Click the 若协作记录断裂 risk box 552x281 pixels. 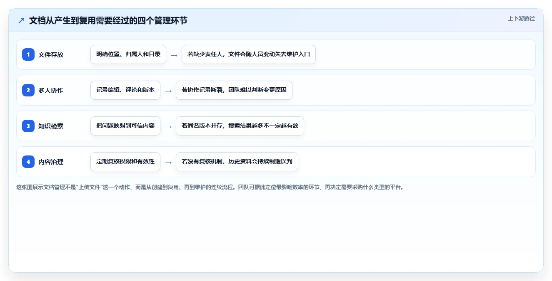pos(234,90)
